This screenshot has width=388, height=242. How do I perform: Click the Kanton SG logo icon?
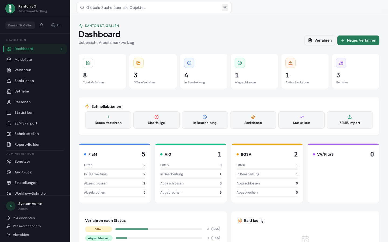pos(10,9)
